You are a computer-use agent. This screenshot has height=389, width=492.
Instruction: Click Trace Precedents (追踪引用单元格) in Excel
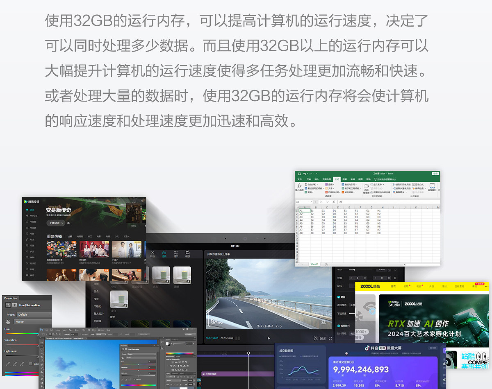coord(402,184)
